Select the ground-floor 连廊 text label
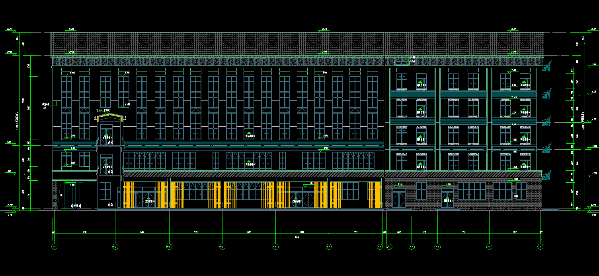This screenshot has height=276, width=599. click(x=111, y=205)
